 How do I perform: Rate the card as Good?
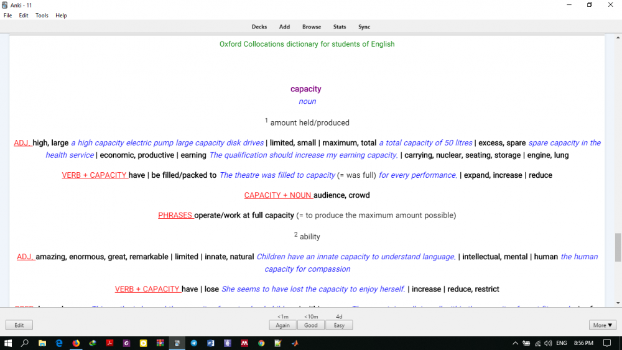(x=311, y=325)
